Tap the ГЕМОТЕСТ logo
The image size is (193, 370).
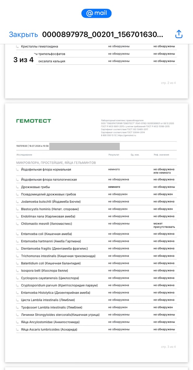coord(34,121)
